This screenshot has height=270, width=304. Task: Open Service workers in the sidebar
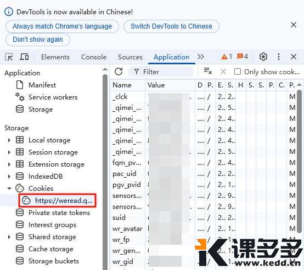[53, 97]
